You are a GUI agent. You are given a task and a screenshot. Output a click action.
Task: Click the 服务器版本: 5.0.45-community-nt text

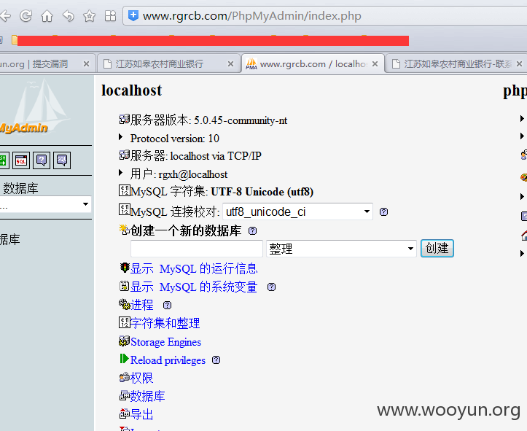[x=208, y=120]
